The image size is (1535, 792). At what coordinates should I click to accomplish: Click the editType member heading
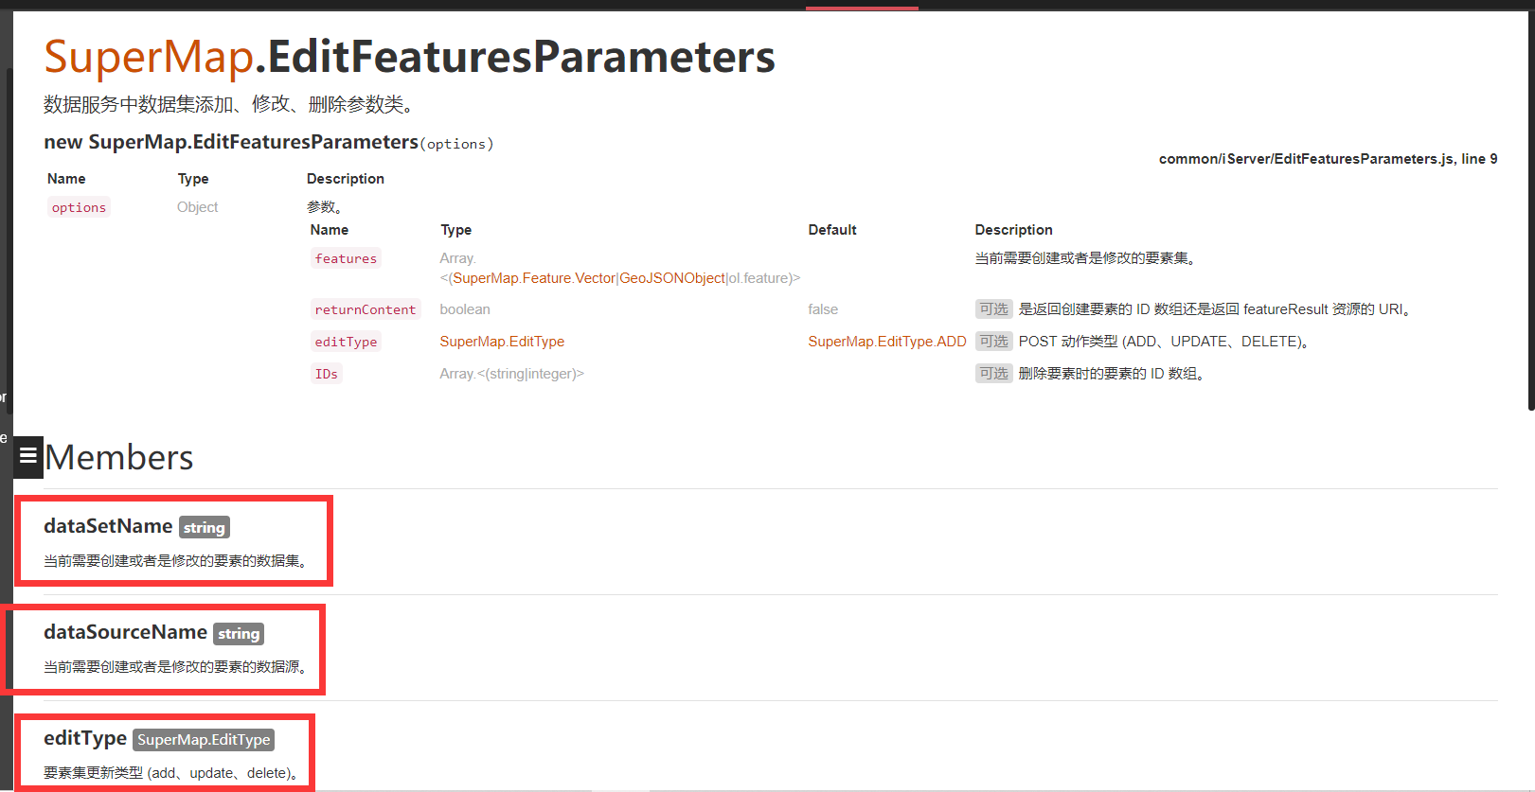click(85, 738)
